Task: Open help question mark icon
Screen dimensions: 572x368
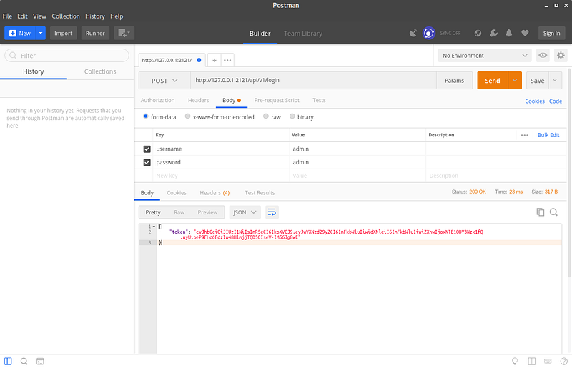Action: [564, 361]
